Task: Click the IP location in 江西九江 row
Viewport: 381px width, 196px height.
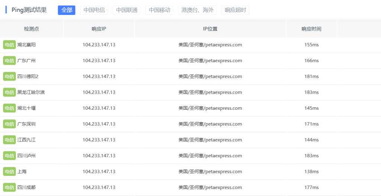Action: tap(210, 140)
